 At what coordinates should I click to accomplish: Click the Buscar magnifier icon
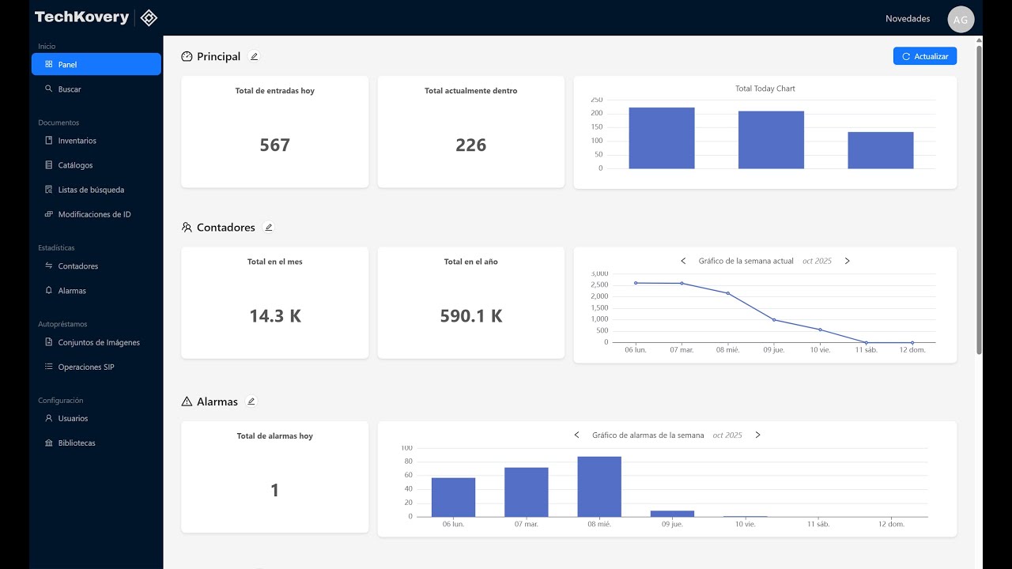click(49, 89)
